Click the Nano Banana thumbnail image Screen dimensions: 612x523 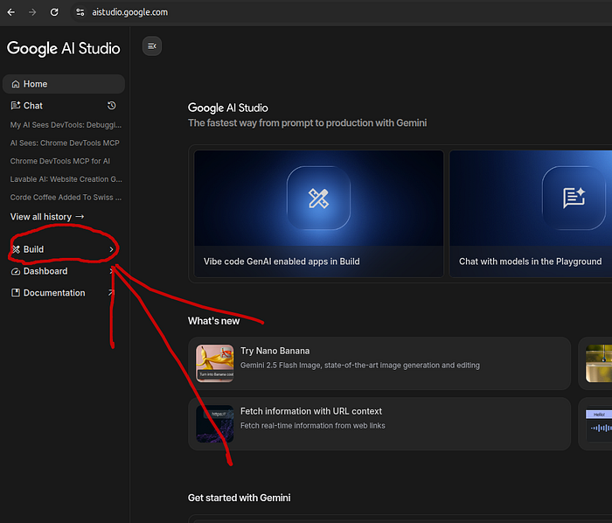(x=215, y=363)
